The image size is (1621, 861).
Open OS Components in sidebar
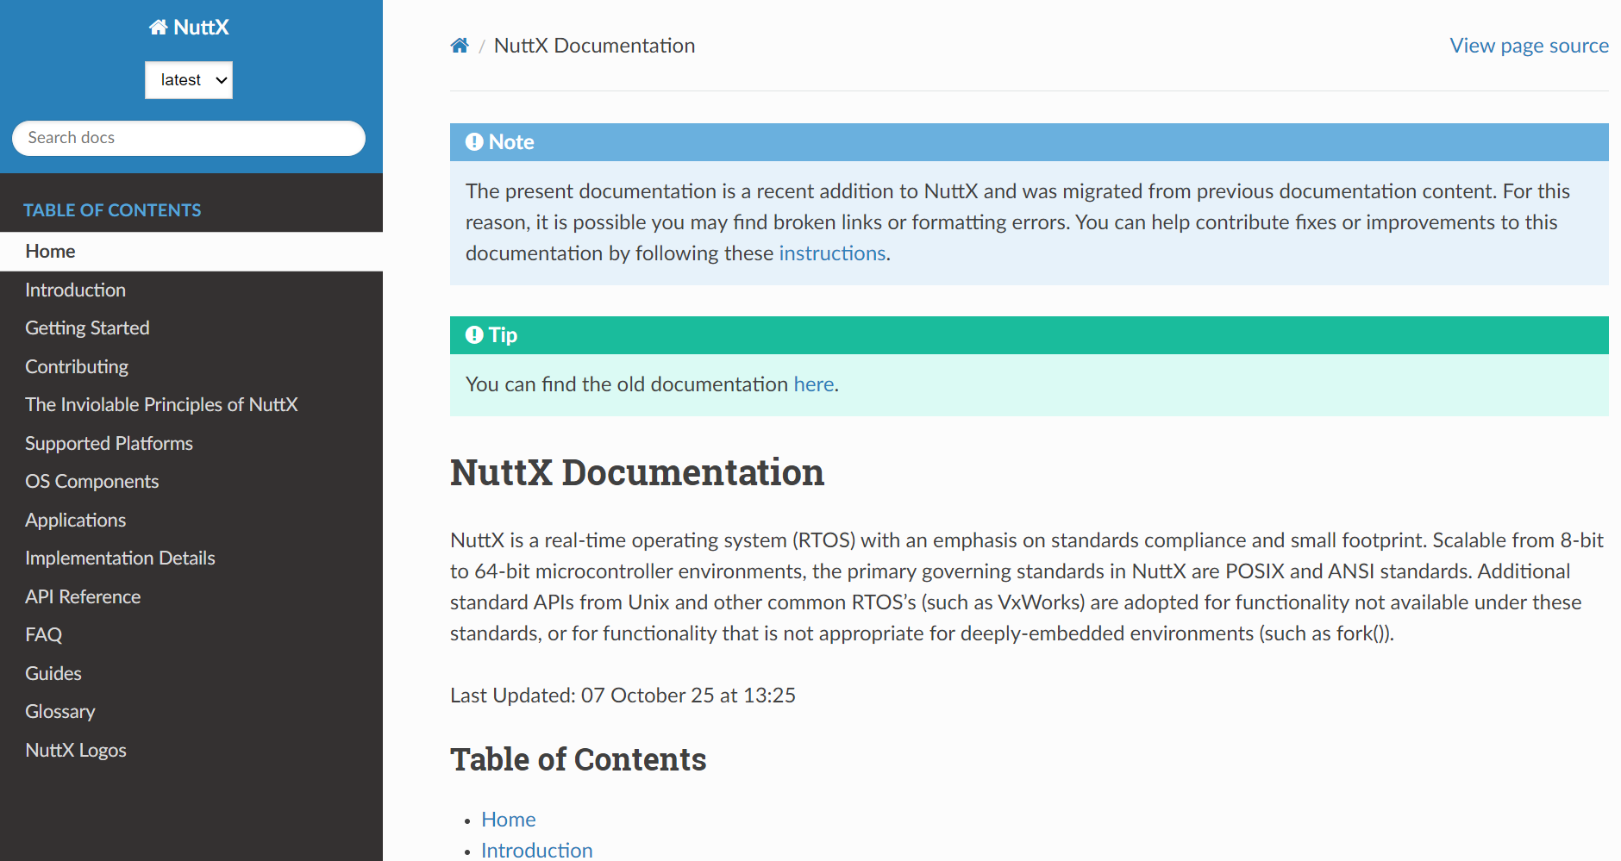pos(191,482)
